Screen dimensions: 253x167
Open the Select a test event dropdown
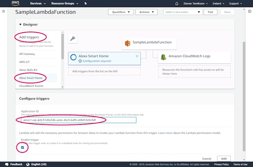coord(183,12)
